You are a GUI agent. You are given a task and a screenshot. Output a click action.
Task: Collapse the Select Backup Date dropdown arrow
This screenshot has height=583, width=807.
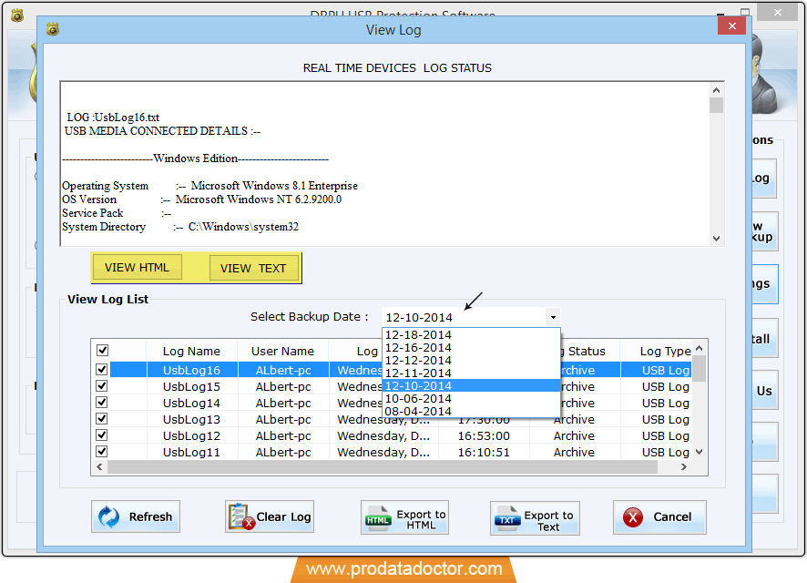pyautogui.click(x=552, y=318)
